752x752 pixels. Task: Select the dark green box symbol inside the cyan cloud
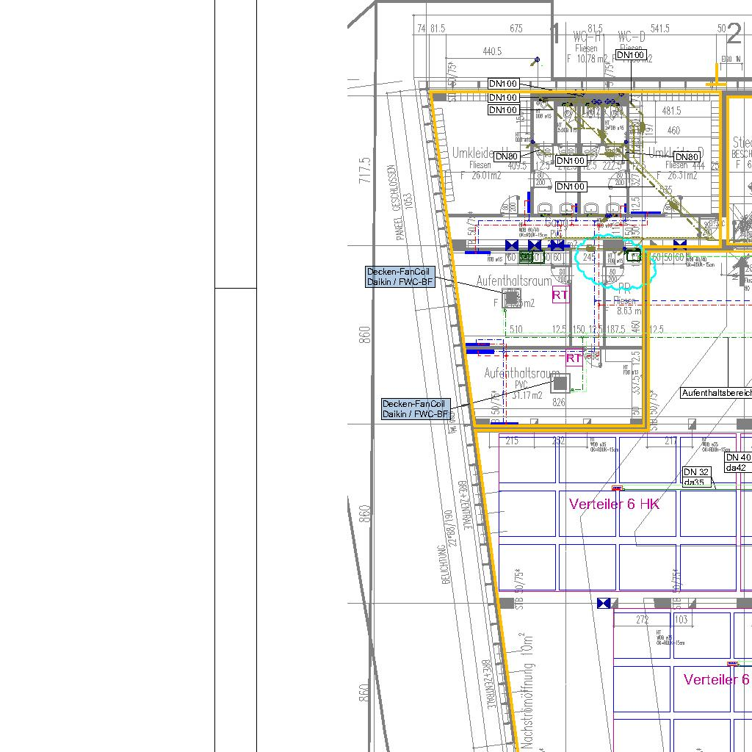tap(634, 255)
